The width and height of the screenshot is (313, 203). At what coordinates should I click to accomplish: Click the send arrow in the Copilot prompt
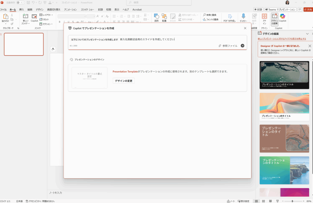pyautogui.click(x=242, y=46)
